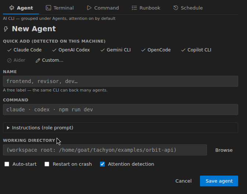Screen dimensions: 247x194
Task: Select the Agent tab
Action: coord(21,8)
